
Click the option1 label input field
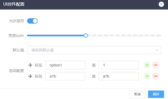coord(65,65)
